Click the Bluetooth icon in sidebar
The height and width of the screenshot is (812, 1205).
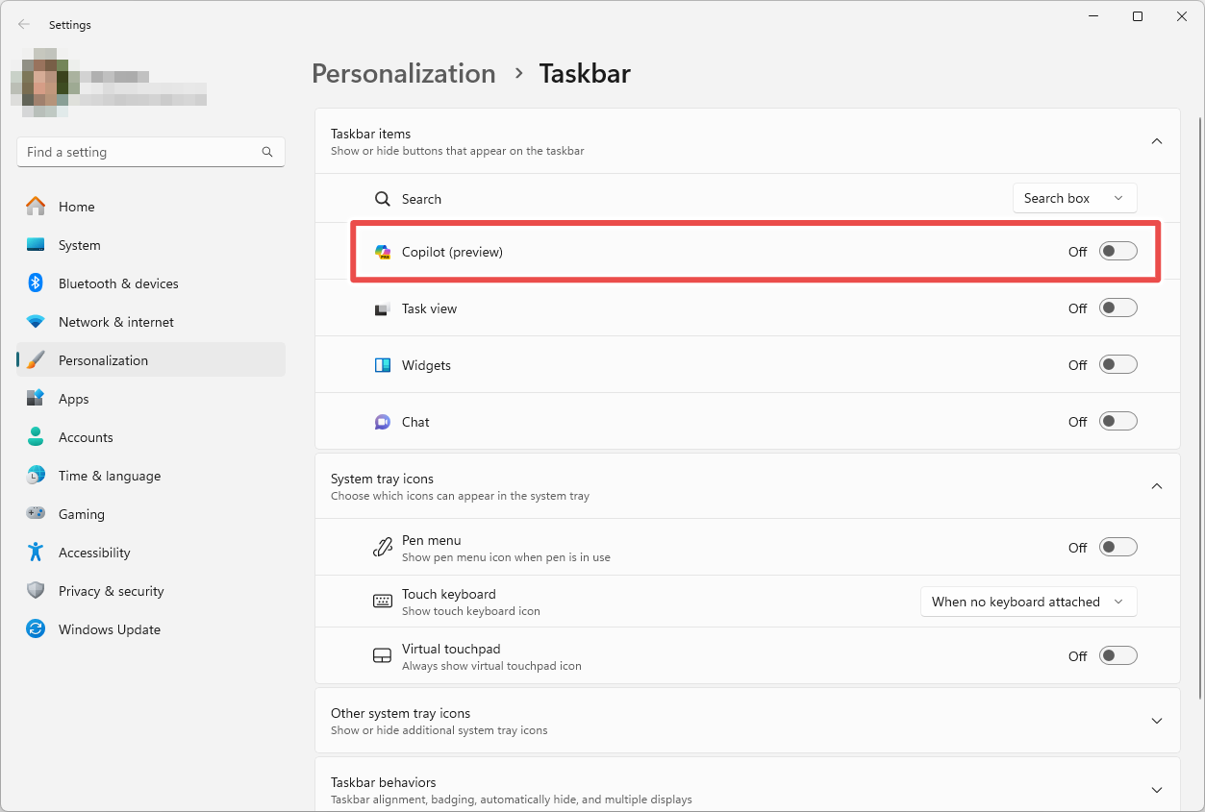click(x=36, y=283)
